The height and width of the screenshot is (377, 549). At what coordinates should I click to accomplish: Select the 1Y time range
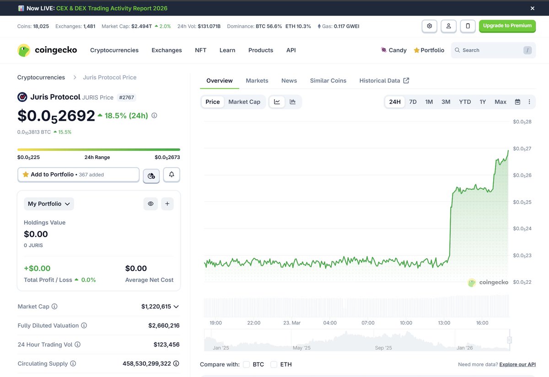(483, 102)
